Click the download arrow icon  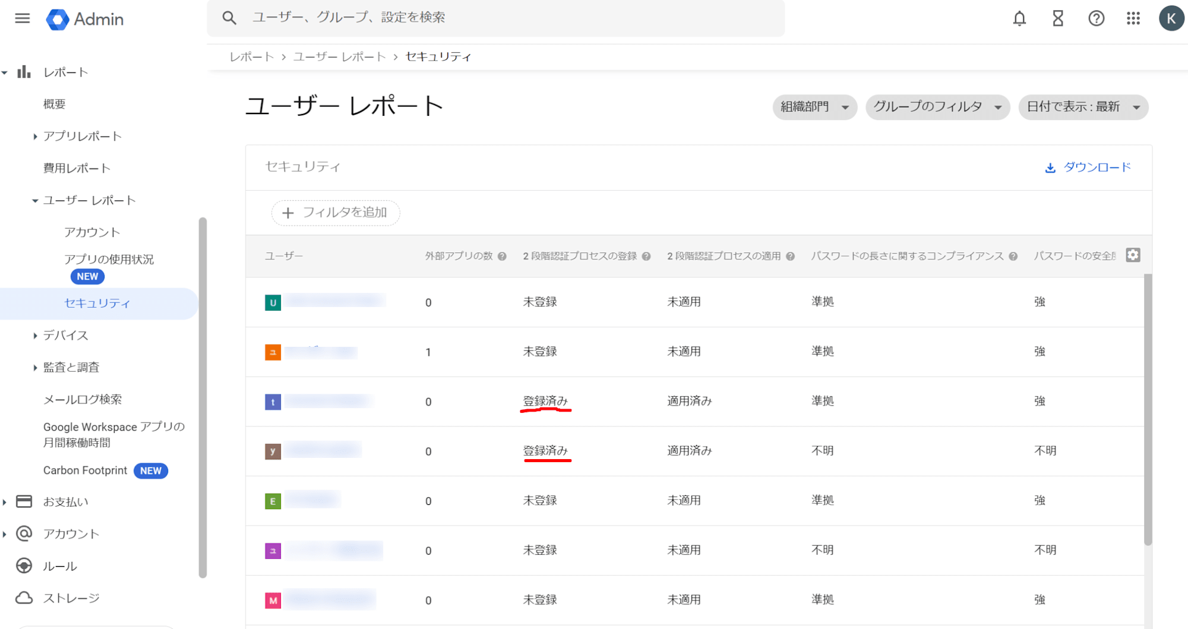point(1050,167)
